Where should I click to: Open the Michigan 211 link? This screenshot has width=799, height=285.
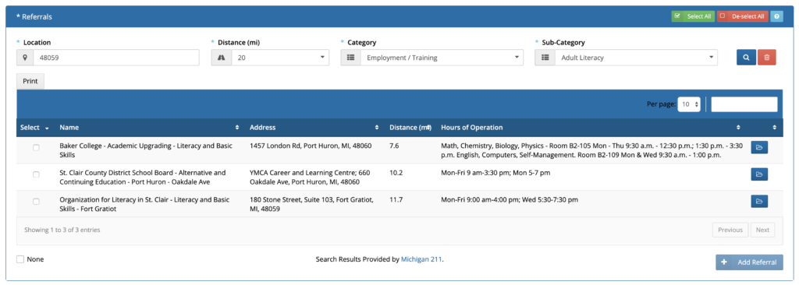click(x=421, y=259)
